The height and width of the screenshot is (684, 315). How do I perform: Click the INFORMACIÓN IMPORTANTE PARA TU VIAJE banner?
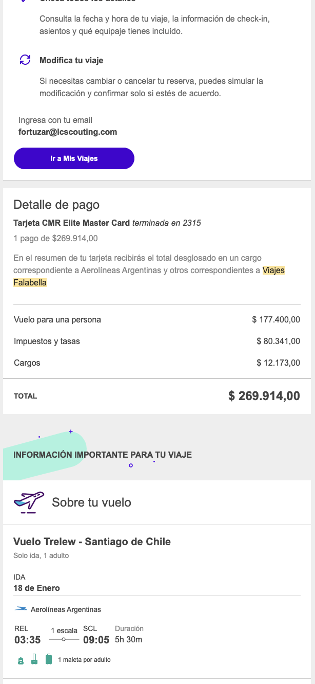click(x=103, y=455)
